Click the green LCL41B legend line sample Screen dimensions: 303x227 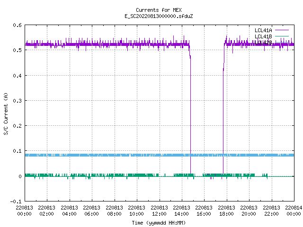coord(282,36)
